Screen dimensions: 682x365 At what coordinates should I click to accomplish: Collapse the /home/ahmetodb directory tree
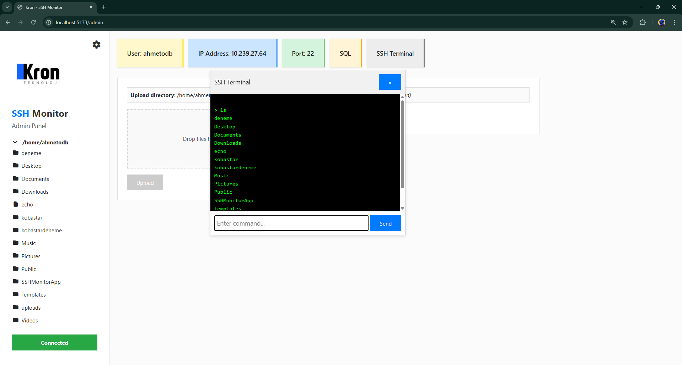click(x=15, y=142)
